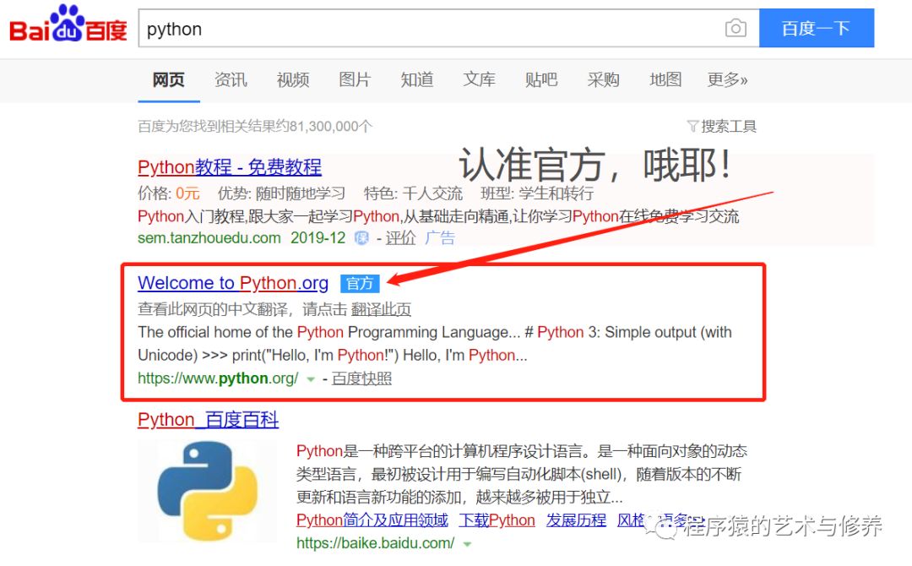The height and width of the screenshot is (566, 912).
Task: Click the 百度一下 search button
Action: [x=816, y=28]
